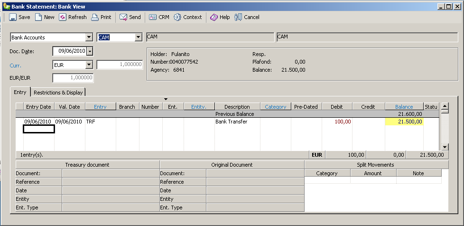
Task: Click the empty Entry Date cell
Action: pyautogui.click(x=39, y=129)
